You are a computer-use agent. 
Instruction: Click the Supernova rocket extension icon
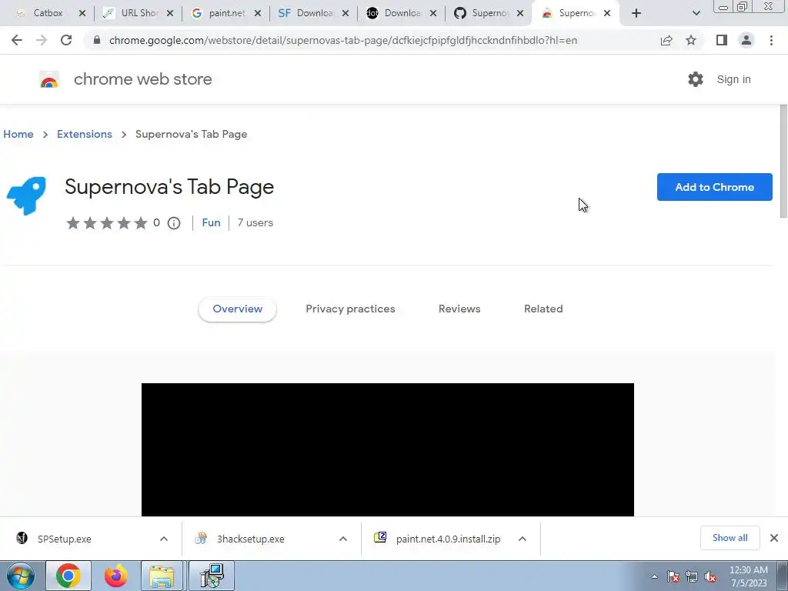[x=27, y=195]
